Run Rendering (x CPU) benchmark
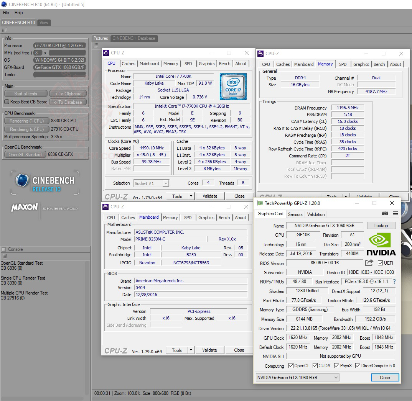The width and height of the screenshot is (412, 401). (27, 129)
